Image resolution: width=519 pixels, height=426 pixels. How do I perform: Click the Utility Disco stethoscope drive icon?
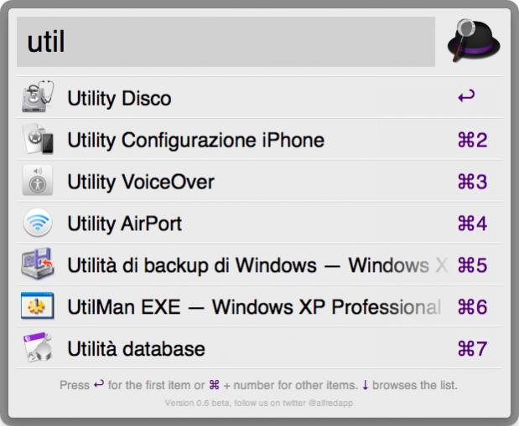pos(38,96)
